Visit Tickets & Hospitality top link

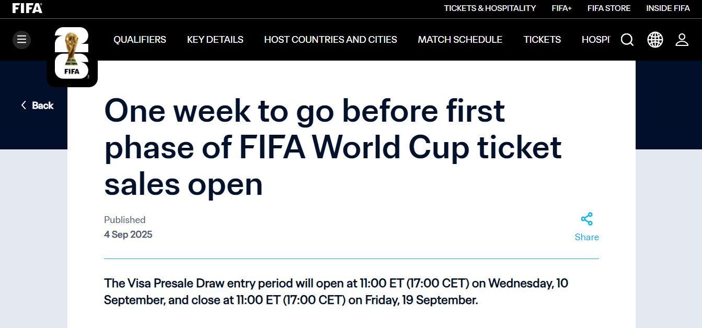(490, 8)
